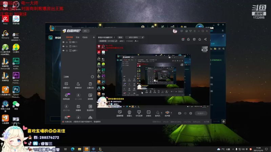Select the 文本 1 source row
Screen dimensions: 271x152
pos(79,46)
